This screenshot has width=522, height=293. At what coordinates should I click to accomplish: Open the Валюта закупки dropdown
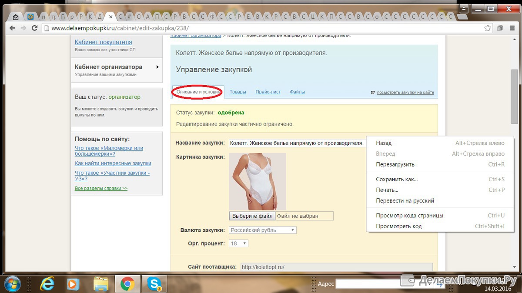coord(262,230)
